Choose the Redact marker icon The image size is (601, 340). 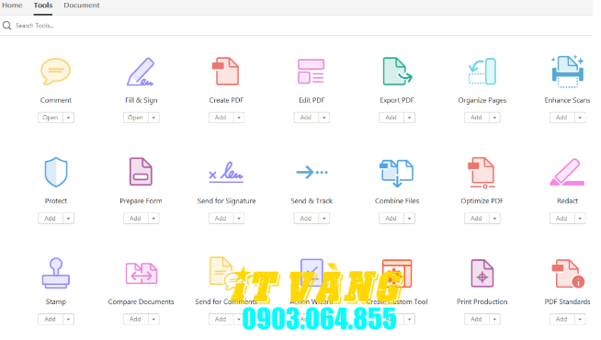point(567,173)
